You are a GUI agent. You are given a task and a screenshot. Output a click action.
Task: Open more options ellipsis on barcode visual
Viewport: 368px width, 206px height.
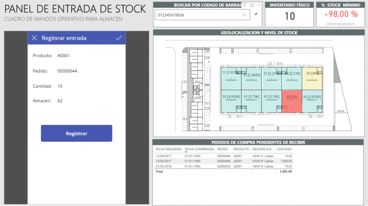259,5
